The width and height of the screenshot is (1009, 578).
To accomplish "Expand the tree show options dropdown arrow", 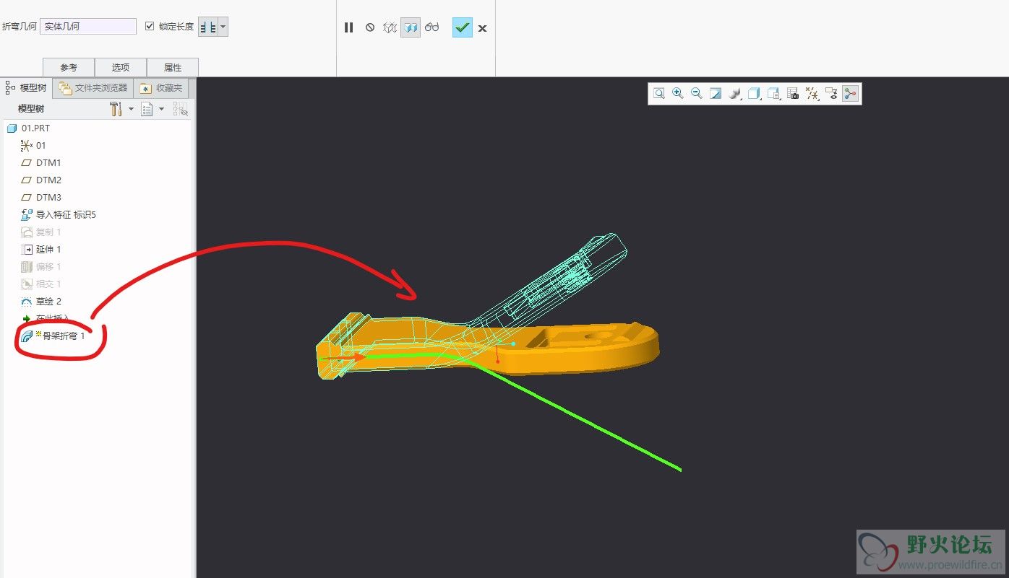I will [x=161, y=109].
